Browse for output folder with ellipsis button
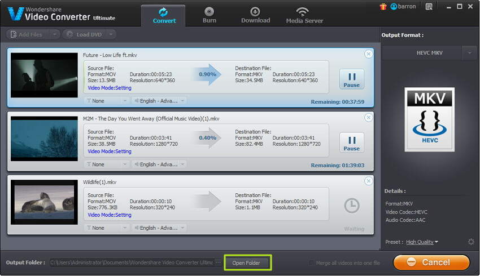Image resolution: width=480 pixels, height=276 pixels. (x=218, y=262)
